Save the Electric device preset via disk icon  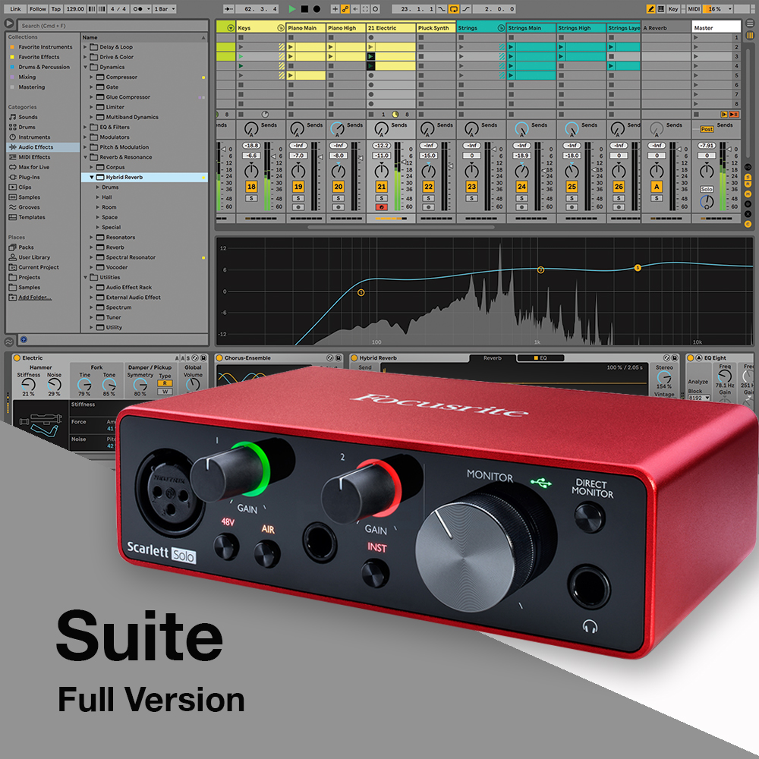click(203, 358)
